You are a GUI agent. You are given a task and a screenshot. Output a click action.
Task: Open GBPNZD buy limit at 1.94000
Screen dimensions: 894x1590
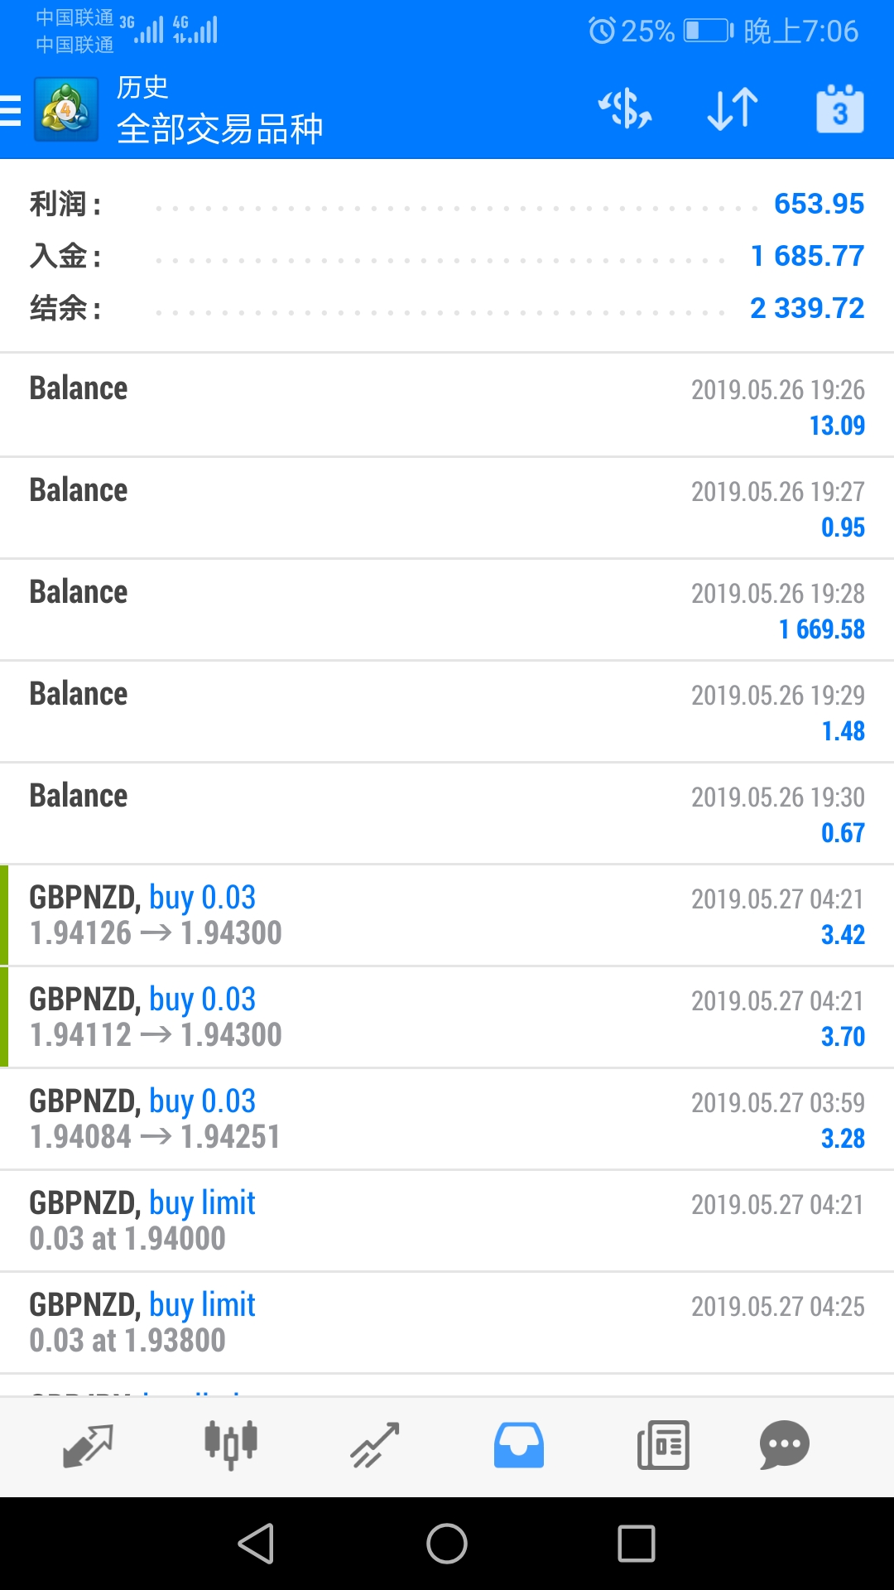pos(447,1221)
